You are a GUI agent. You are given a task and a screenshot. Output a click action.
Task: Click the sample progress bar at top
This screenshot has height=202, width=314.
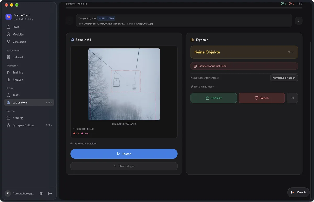pyautogui.click(x=184, y=8)
